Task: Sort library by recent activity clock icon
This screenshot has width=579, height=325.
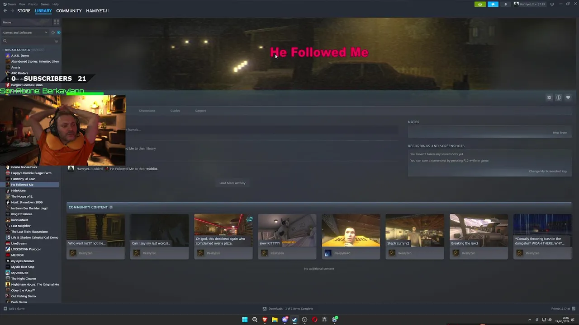Action: (52, 32)
